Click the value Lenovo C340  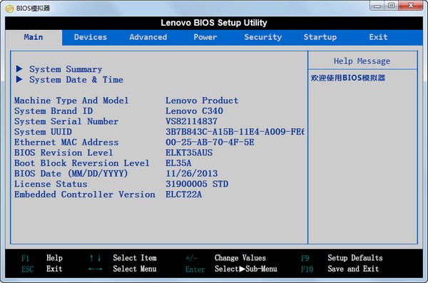194,111
